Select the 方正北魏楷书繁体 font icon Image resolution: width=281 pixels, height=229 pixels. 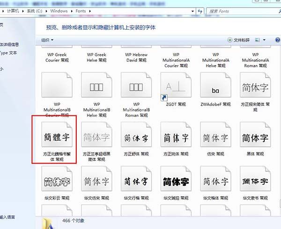(x=57, y=135)
